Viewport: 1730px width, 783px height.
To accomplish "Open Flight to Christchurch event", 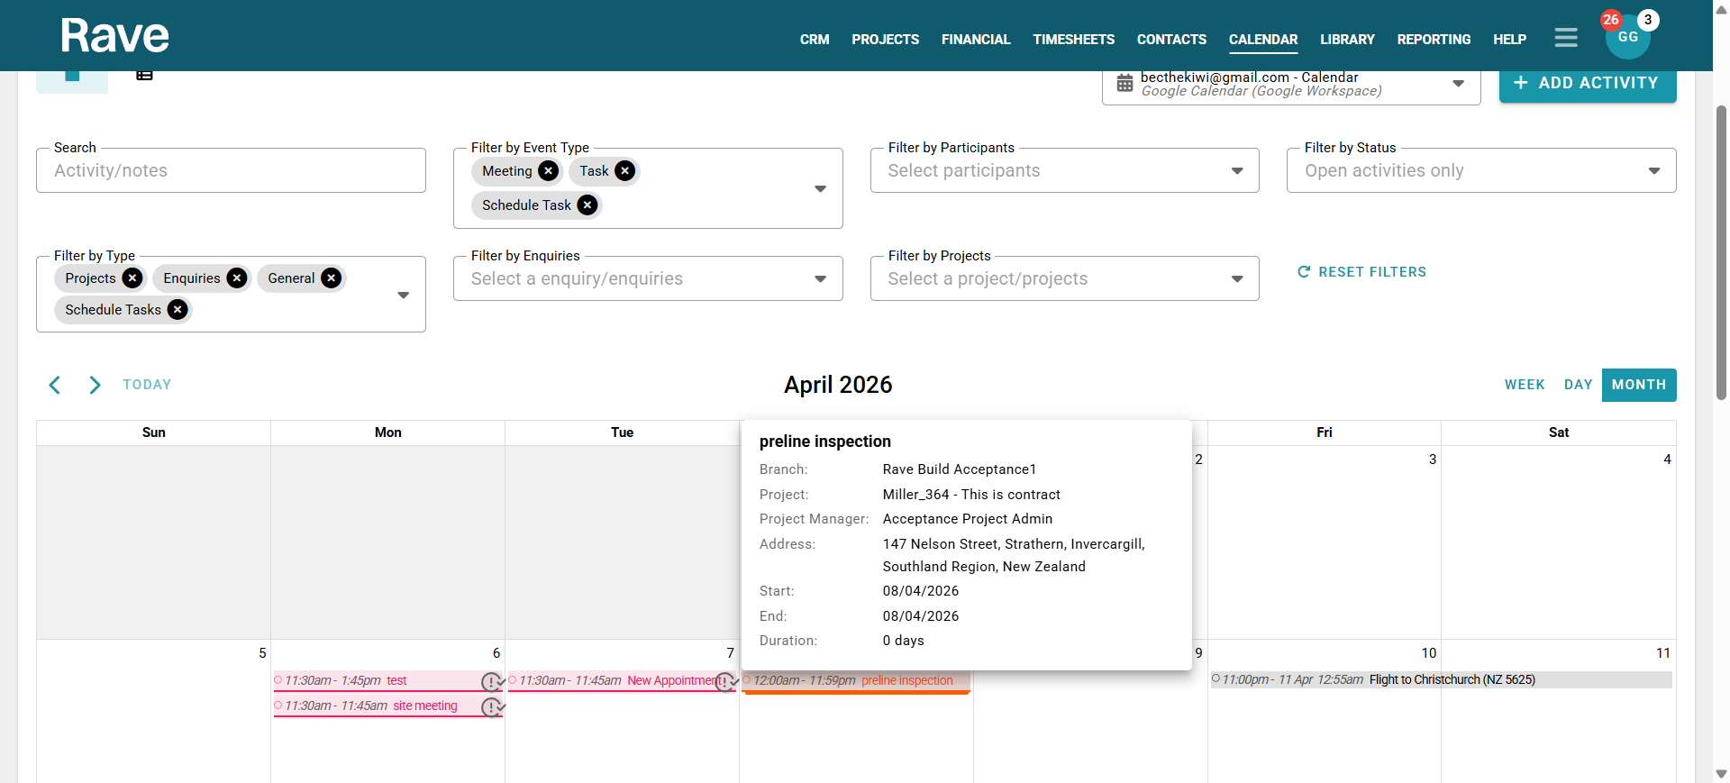I will 1442,680.
